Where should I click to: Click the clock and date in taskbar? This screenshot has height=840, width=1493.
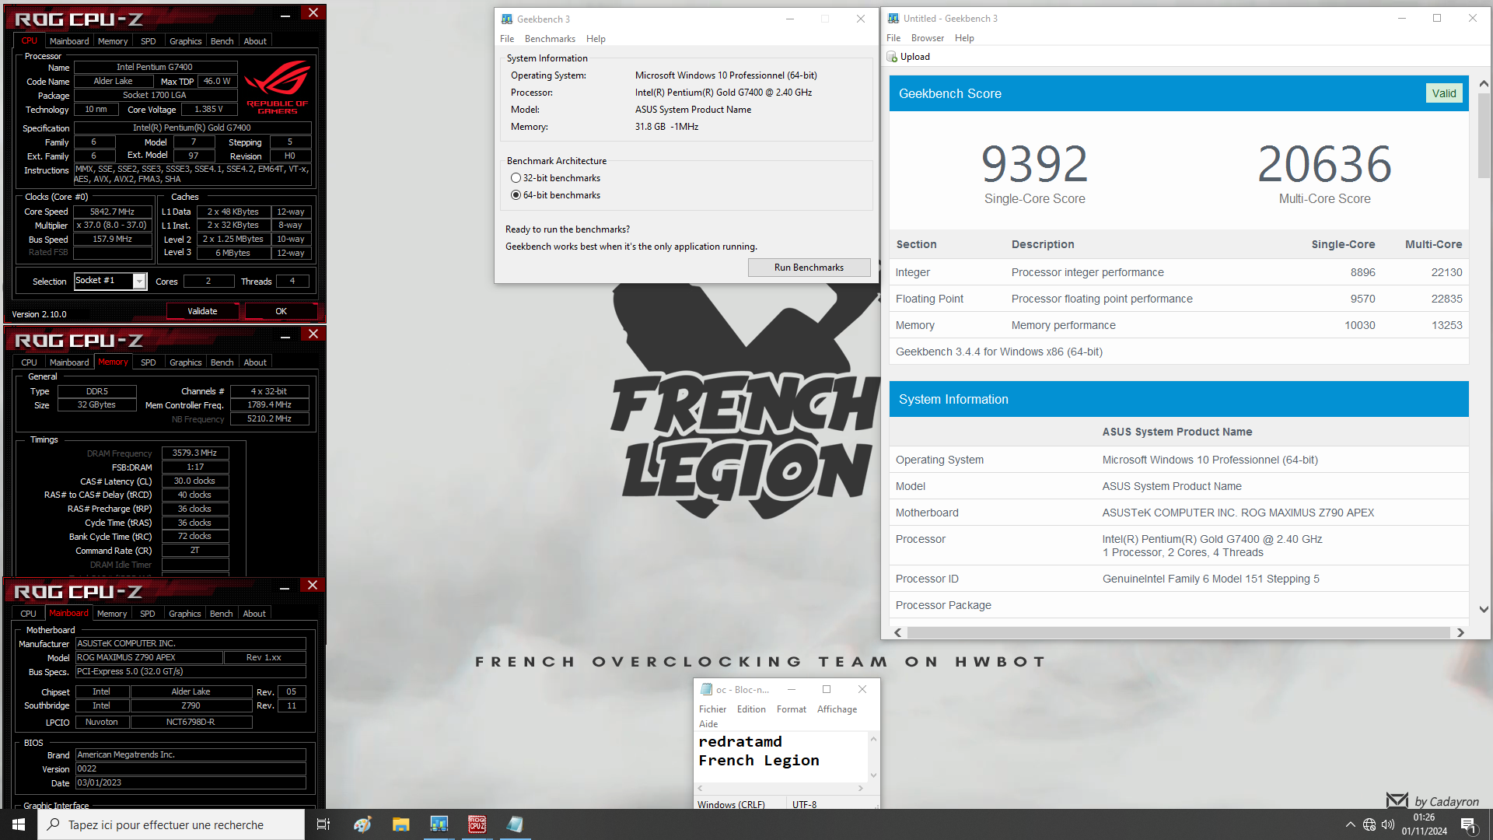[1424, 824]
